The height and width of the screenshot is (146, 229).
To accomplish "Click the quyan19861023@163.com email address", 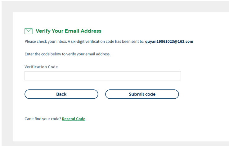I will coord(169,41).
